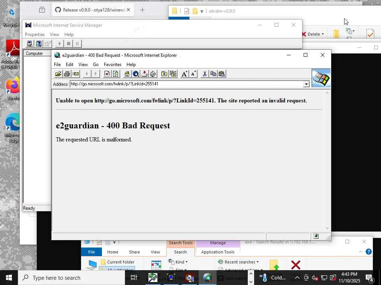Select the Release v0.9.0 browser tab
The height and width of the screenshot is (285, 381).
(x=93, y=10)
